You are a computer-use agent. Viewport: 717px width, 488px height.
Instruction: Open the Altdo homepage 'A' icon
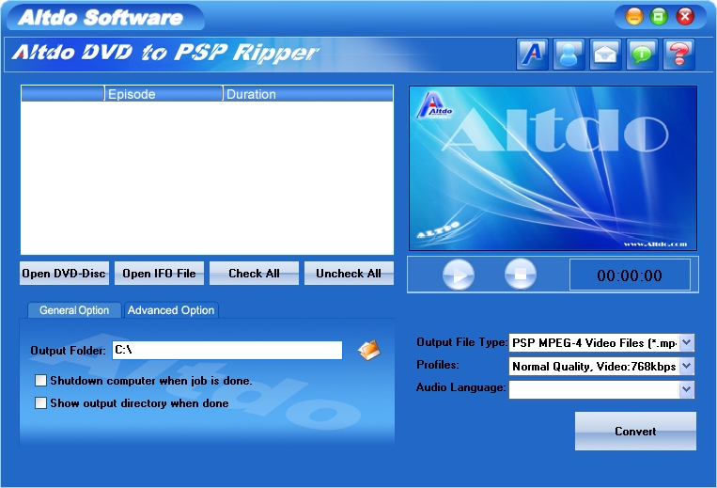[x=532, y=55]
